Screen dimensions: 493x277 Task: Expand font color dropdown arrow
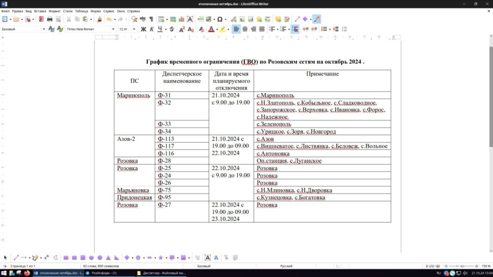217,29
